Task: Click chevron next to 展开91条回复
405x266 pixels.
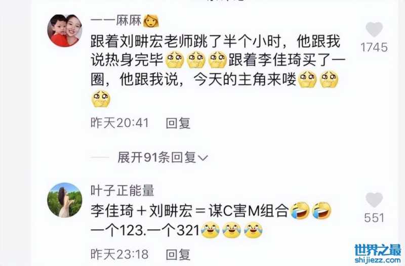Action: pos(203,158)
